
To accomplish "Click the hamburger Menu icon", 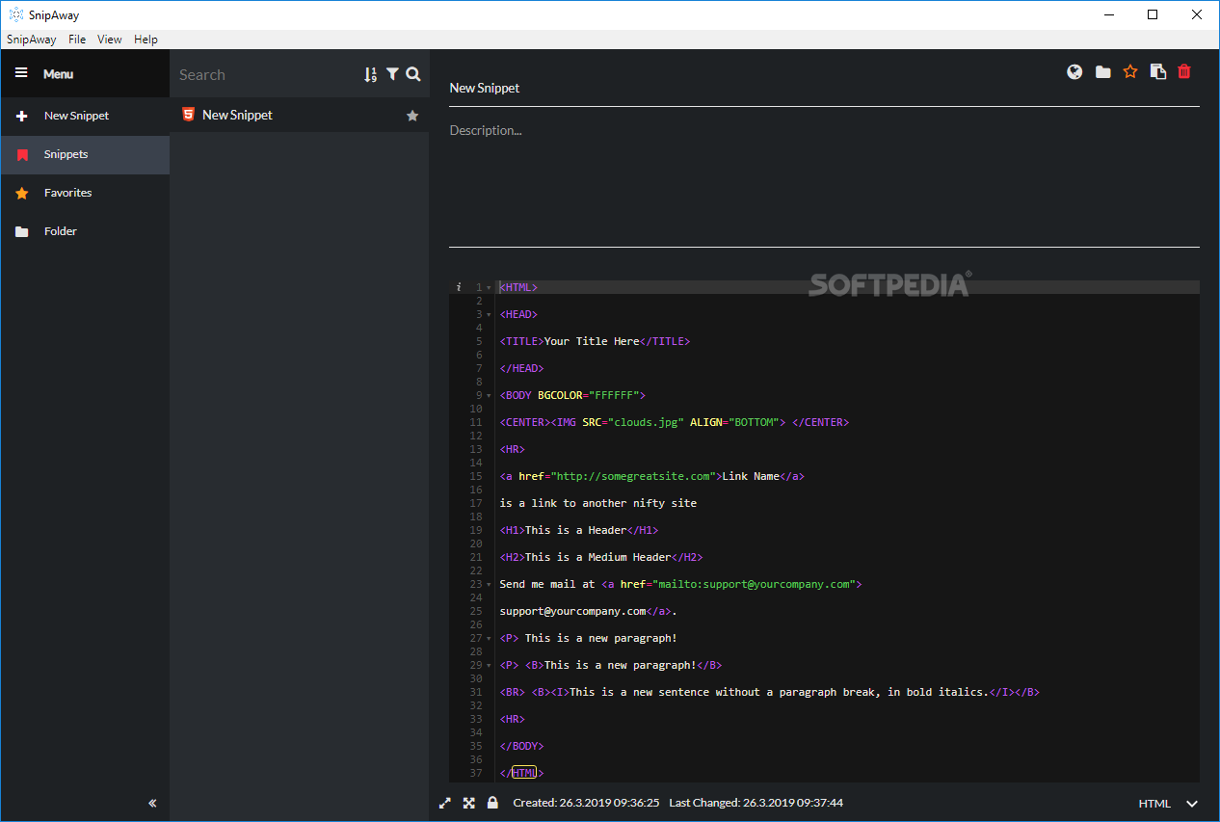I will point(21,73).
